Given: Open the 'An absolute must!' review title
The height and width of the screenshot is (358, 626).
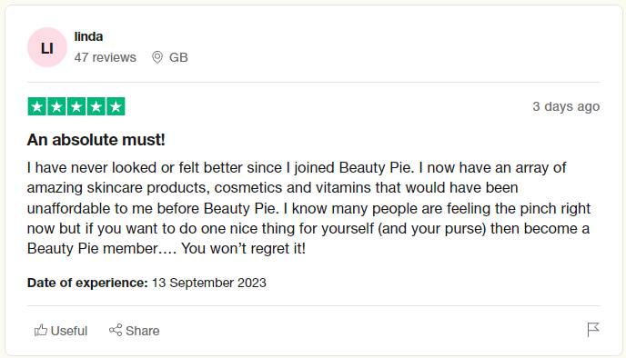Looking at the screenshot, I should (x=96, y=140).
